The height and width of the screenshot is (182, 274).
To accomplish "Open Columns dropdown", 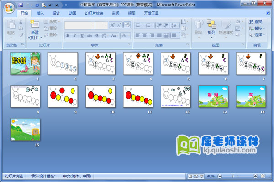I will (x=175, y=35).
